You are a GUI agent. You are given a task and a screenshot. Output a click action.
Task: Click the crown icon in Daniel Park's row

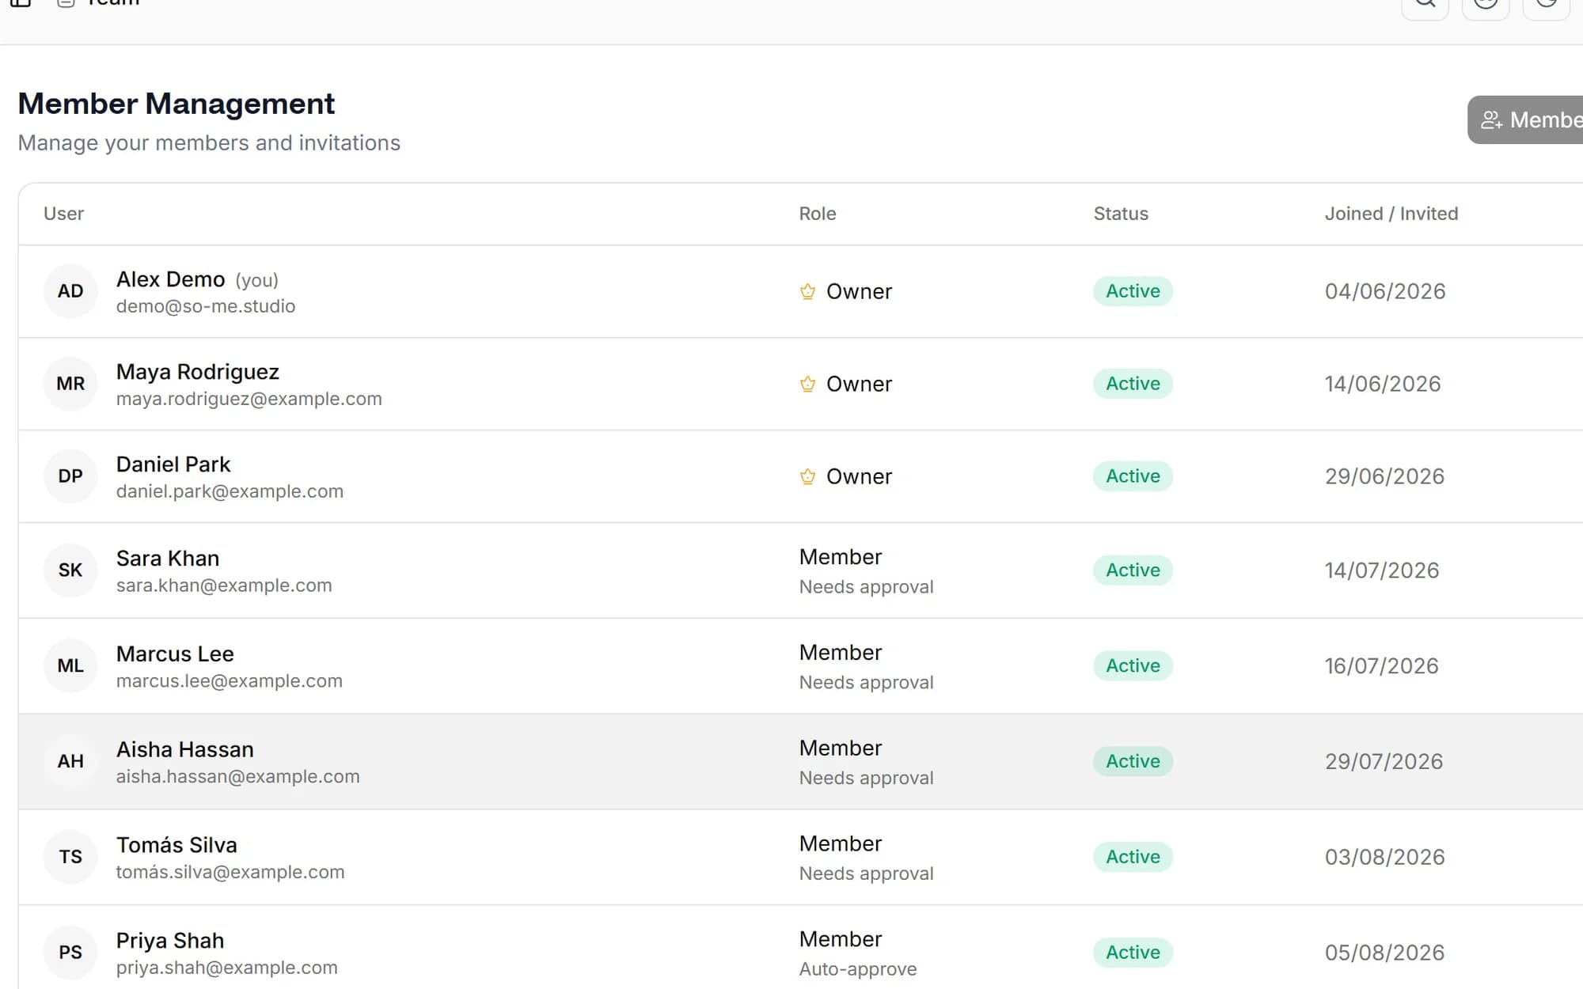pyautogui.click(x=807, y=476)
